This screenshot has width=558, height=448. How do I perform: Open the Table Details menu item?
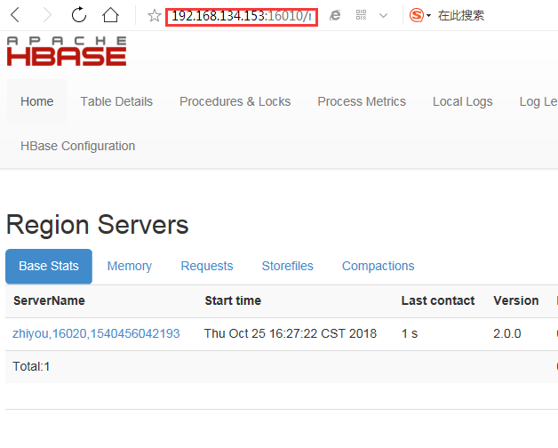116,101
